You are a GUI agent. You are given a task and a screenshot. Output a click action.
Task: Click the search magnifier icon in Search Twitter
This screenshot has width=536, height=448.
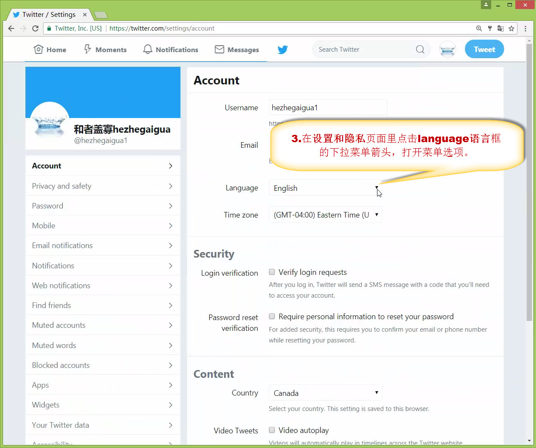420,50
